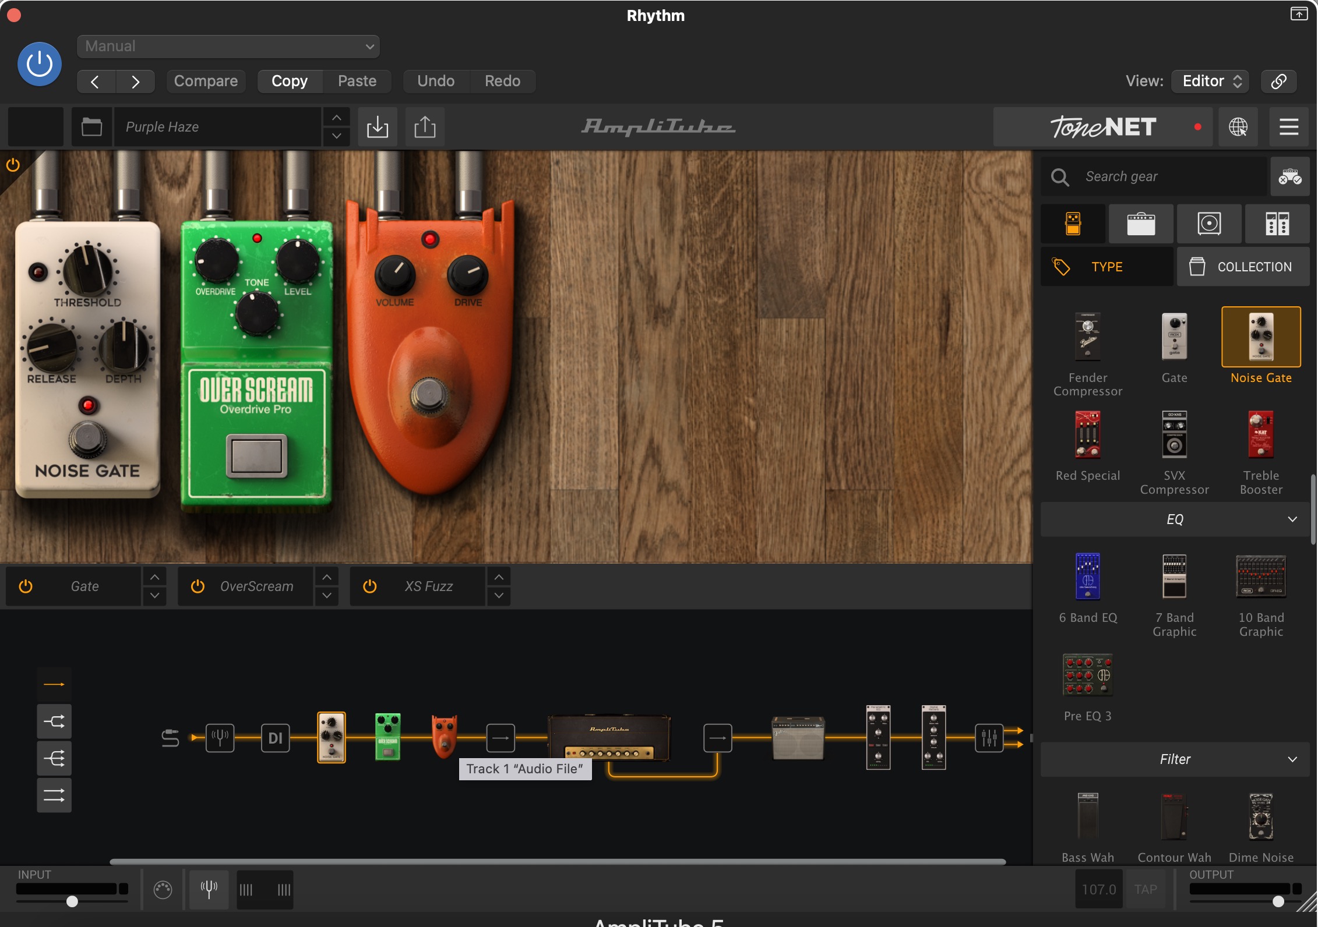
Task: Select the second split routing icon
Action: pos(54,721)
